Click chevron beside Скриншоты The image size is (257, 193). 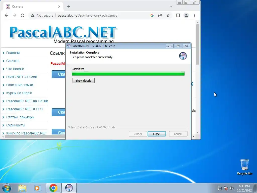[x=3, y=125]
